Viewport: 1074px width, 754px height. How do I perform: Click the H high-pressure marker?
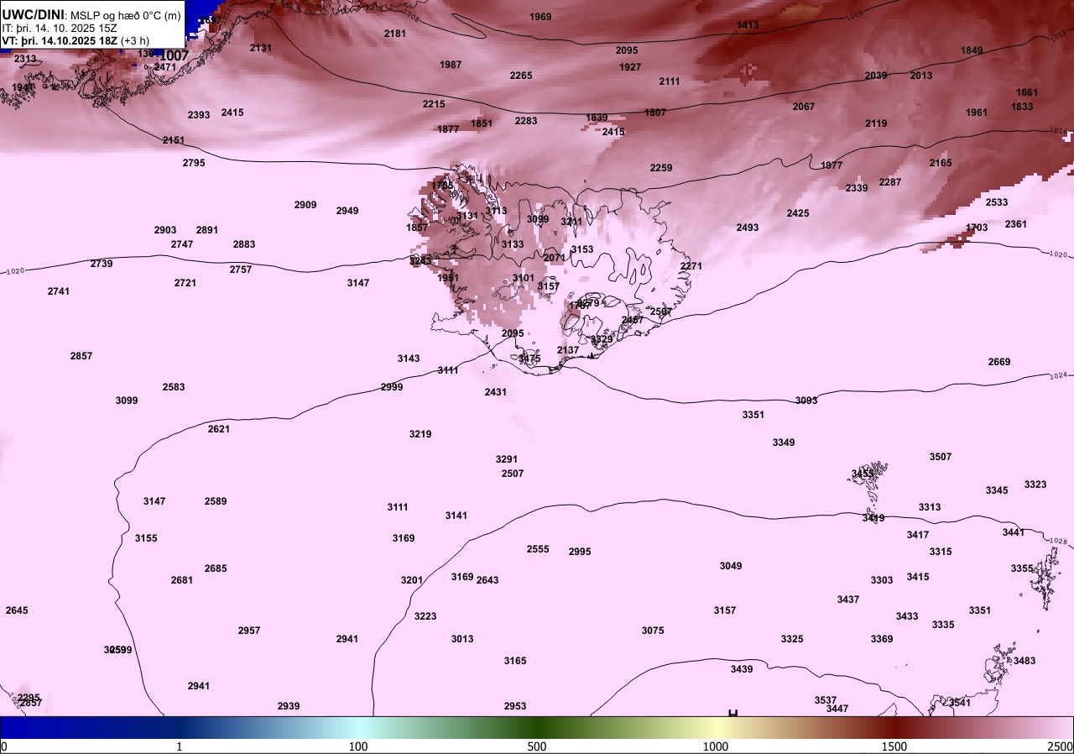coord(733,713)
